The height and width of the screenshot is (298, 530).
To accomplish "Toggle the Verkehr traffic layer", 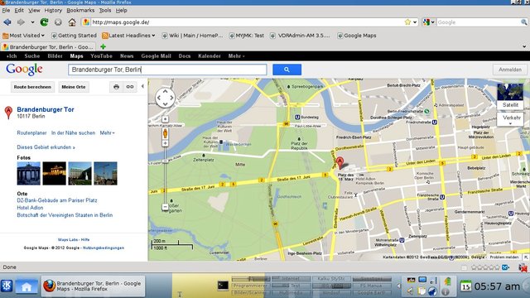I will point(510,119).
